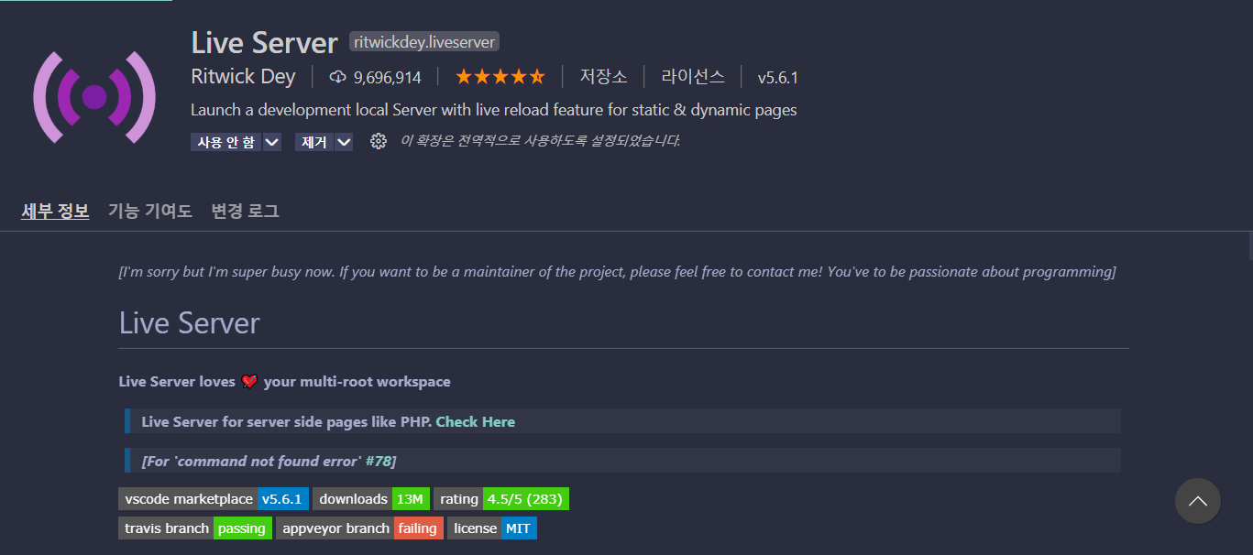
Task: Click the rating 4.5/5 badge
Action: pyautogui.click(x=501, y=499)
